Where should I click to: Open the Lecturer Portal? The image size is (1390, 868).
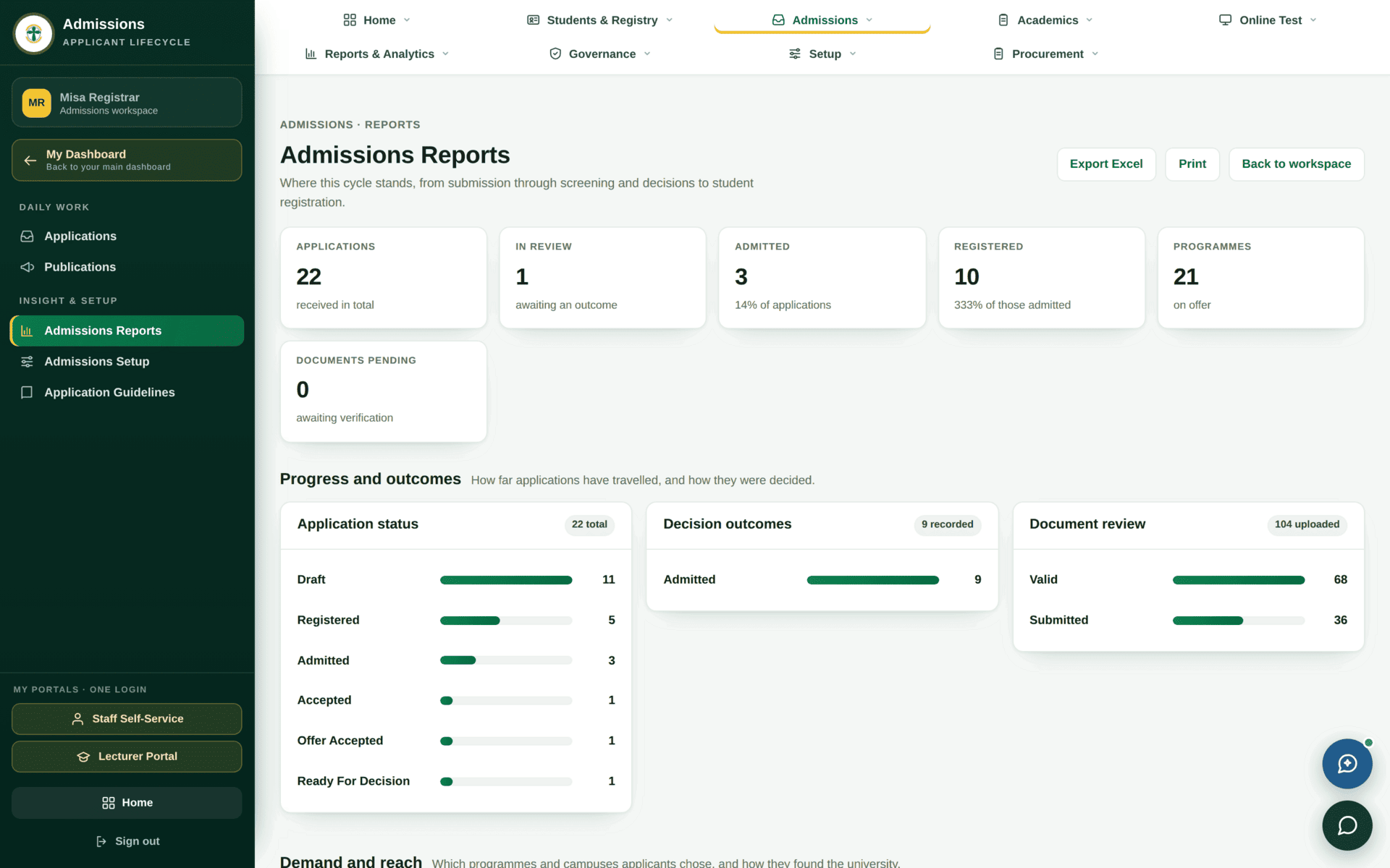tap(127, 757)
